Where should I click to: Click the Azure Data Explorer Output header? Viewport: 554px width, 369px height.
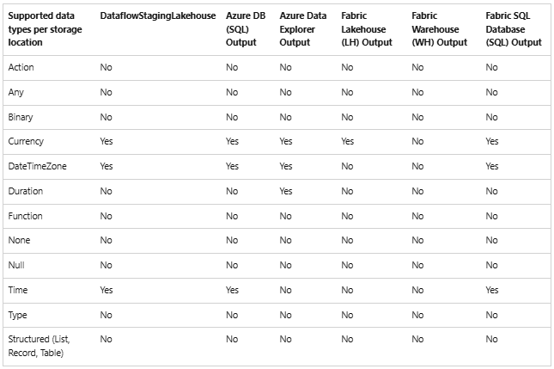(301, 29)
